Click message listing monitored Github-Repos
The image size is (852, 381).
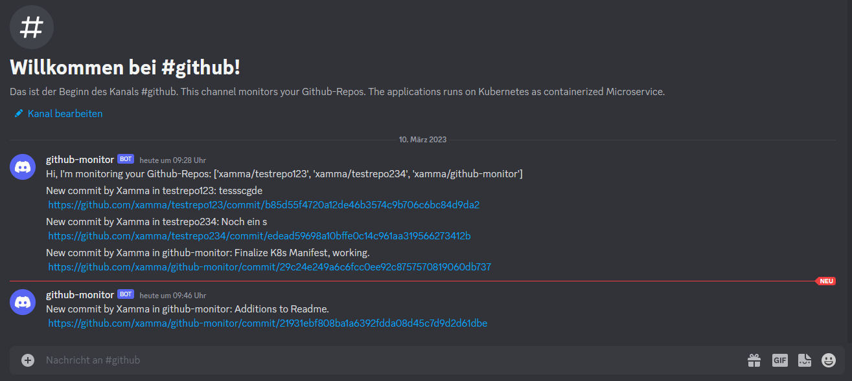pyautogui.click(x=284, y=174)
